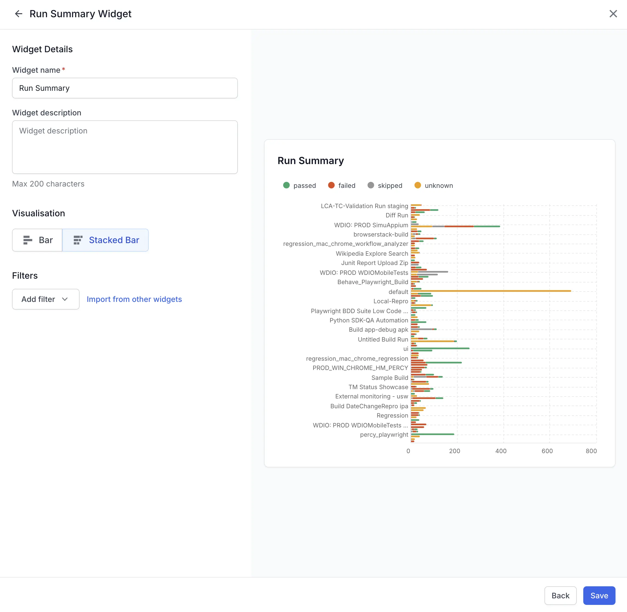Click the green ui bar
The image size is (627, 612).
pos(440,348)
